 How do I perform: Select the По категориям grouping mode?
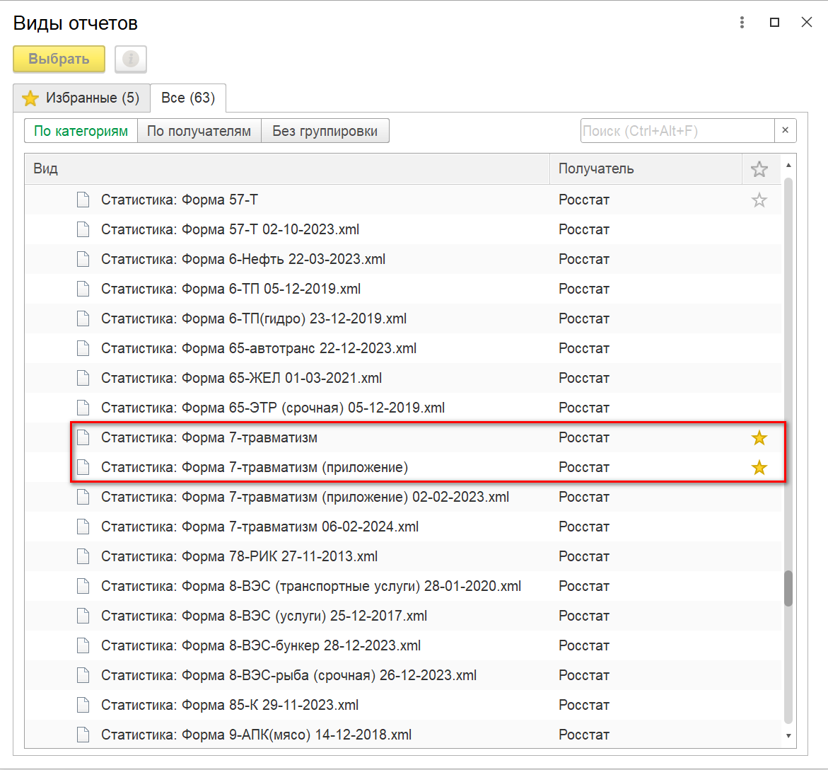81,131
